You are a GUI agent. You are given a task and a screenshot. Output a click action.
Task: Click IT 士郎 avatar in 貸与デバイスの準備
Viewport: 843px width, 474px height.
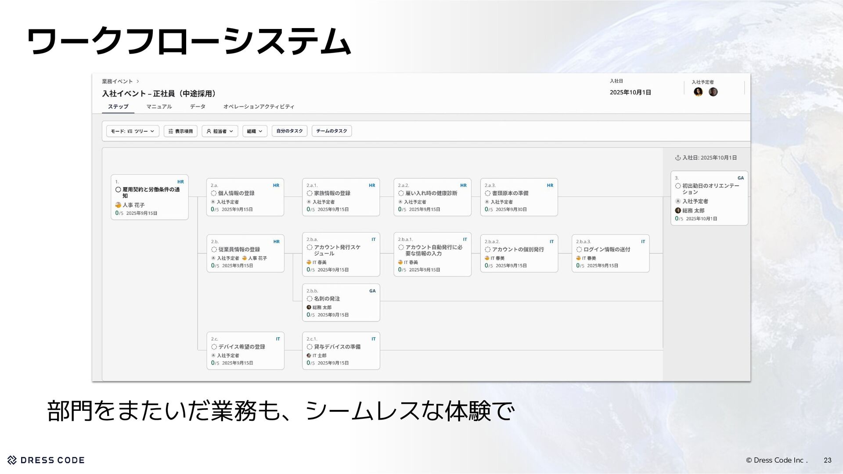309,355
